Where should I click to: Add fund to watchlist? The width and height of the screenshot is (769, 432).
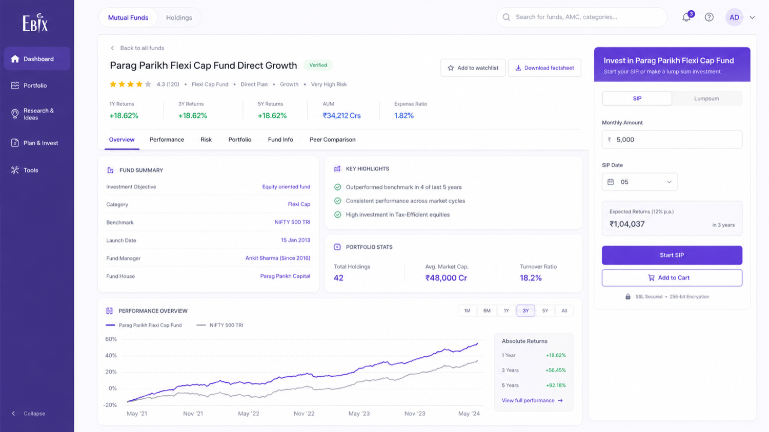(473, 68)
